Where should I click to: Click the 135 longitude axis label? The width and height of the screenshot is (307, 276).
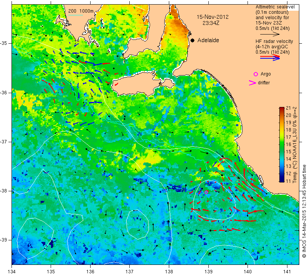click(51, 271)
